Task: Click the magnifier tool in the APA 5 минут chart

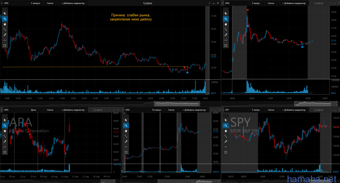Action: 226,19
